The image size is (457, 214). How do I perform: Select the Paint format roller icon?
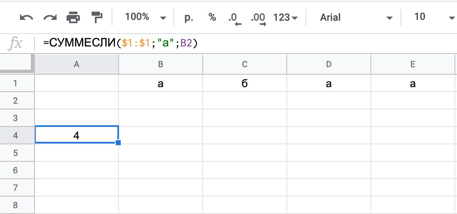pyautogui.click(x=97, y=17)
